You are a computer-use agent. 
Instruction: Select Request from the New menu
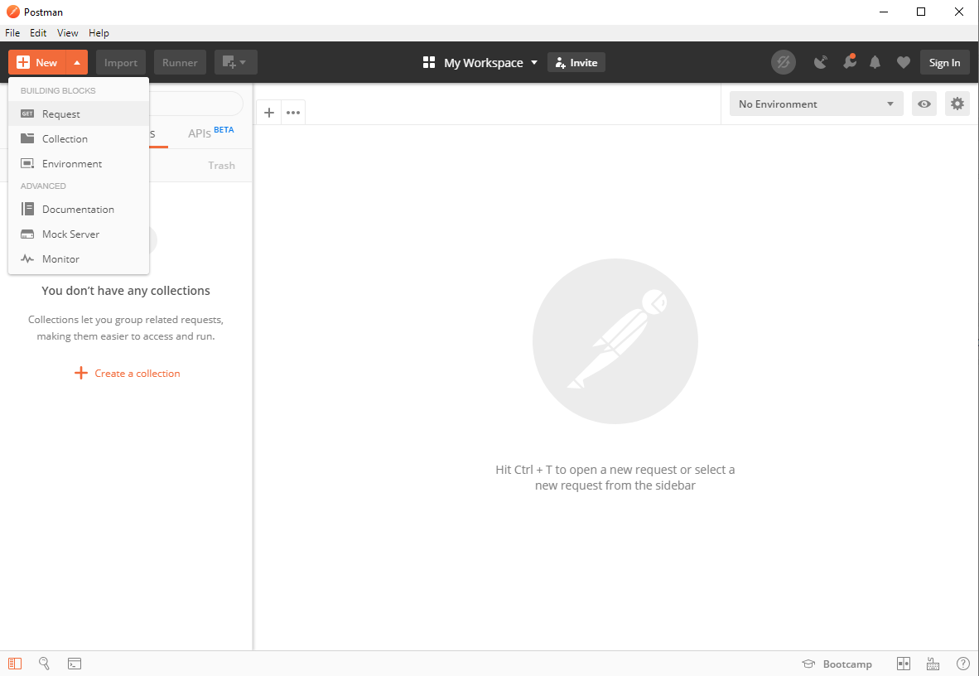[61, 114]
